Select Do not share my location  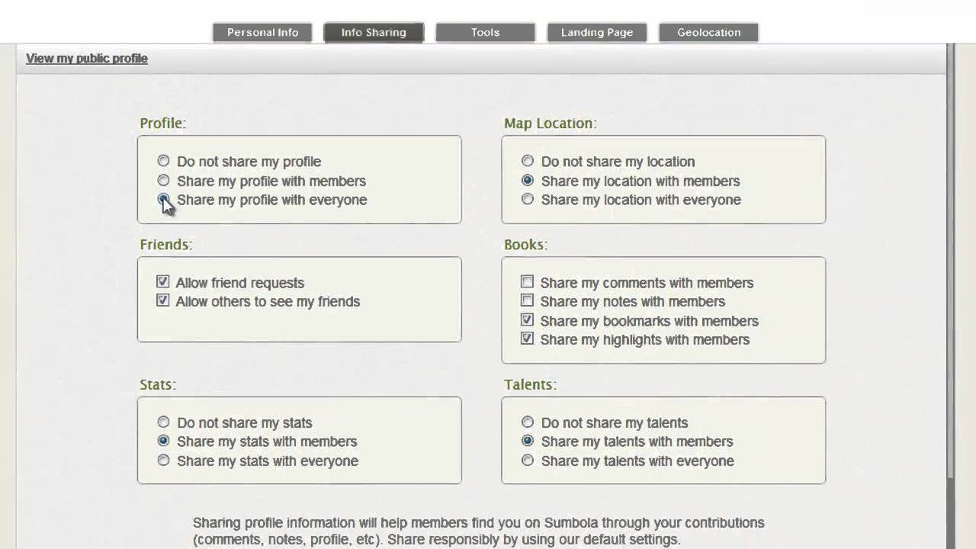pos(528,161)
